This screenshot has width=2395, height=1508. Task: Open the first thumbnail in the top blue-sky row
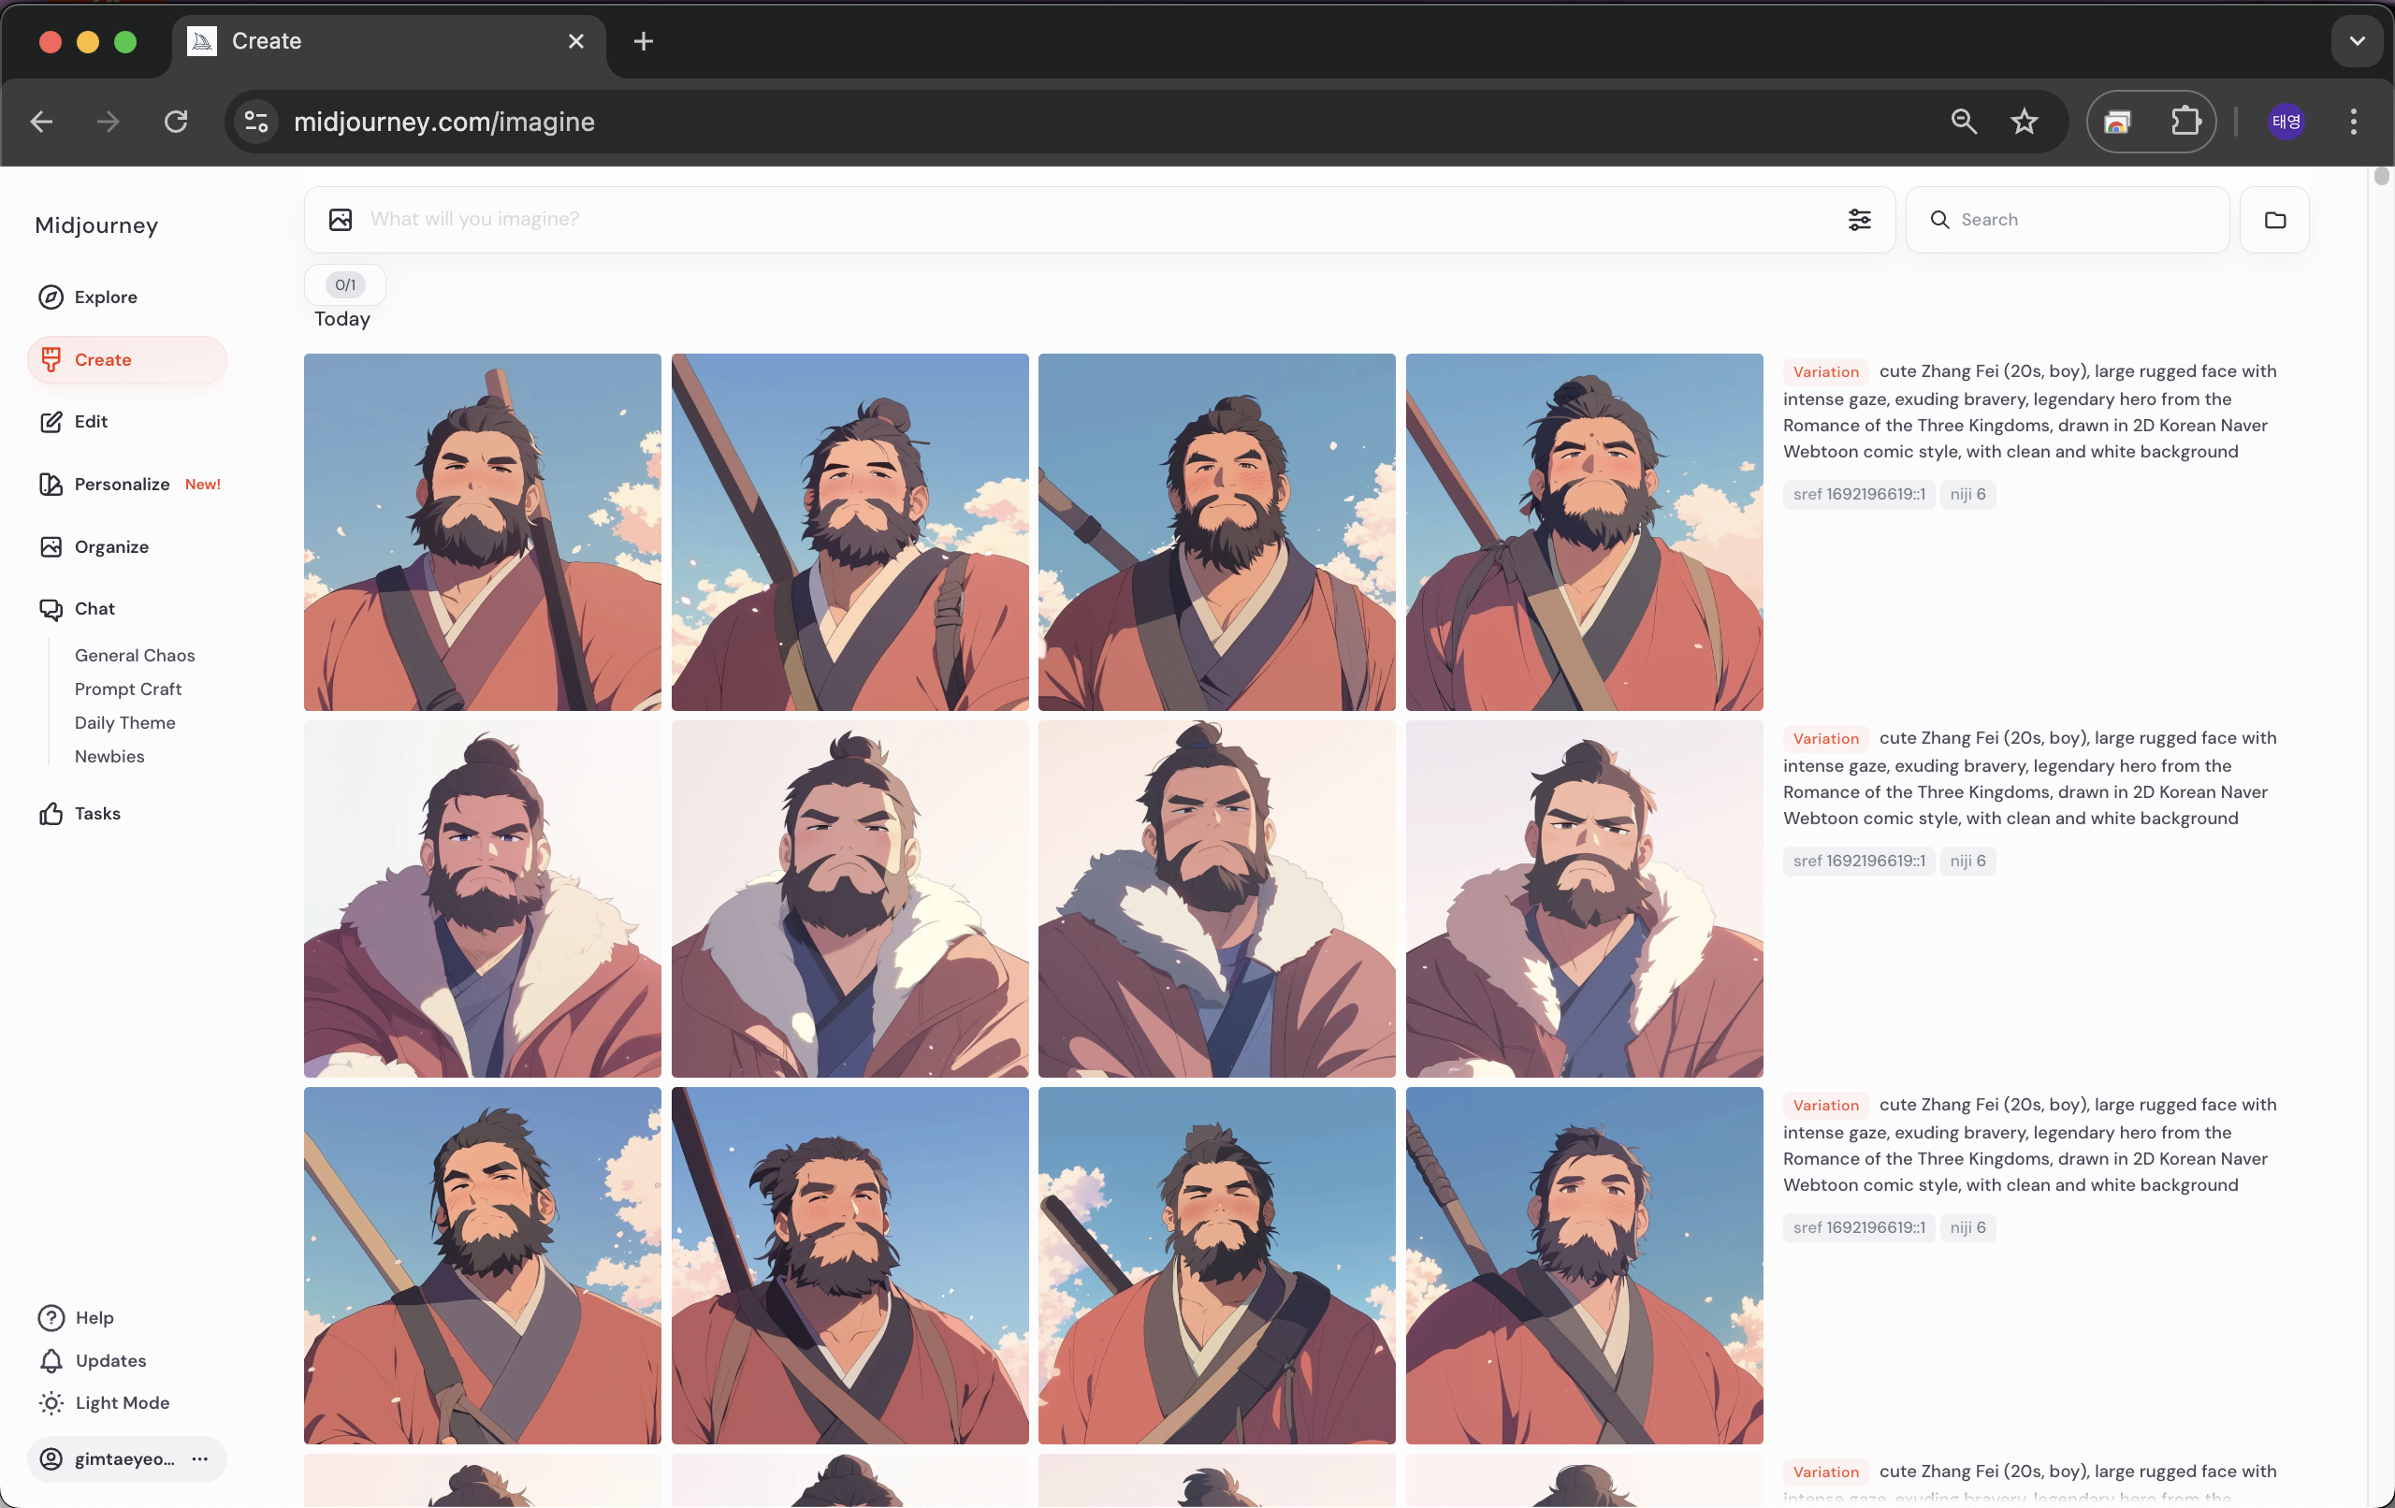pos(483,532)
